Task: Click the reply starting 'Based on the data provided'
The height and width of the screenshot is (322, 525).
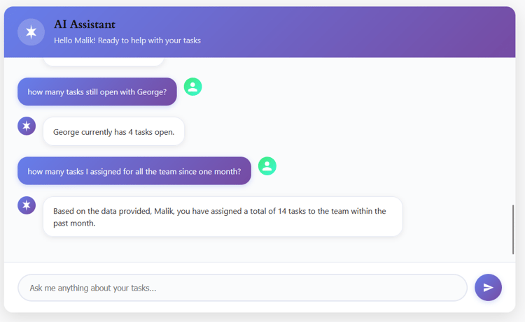Action: pos(222,217)
